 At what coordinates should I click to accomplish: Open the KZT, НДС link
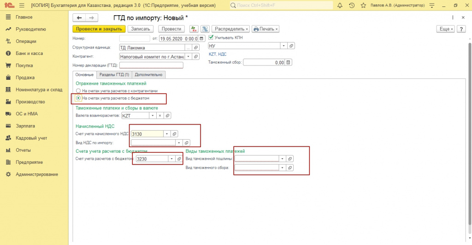218,54
